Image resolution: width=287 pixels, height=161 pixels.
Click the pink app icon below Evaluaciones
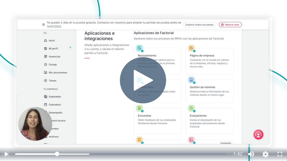click(x=191, y=140)
